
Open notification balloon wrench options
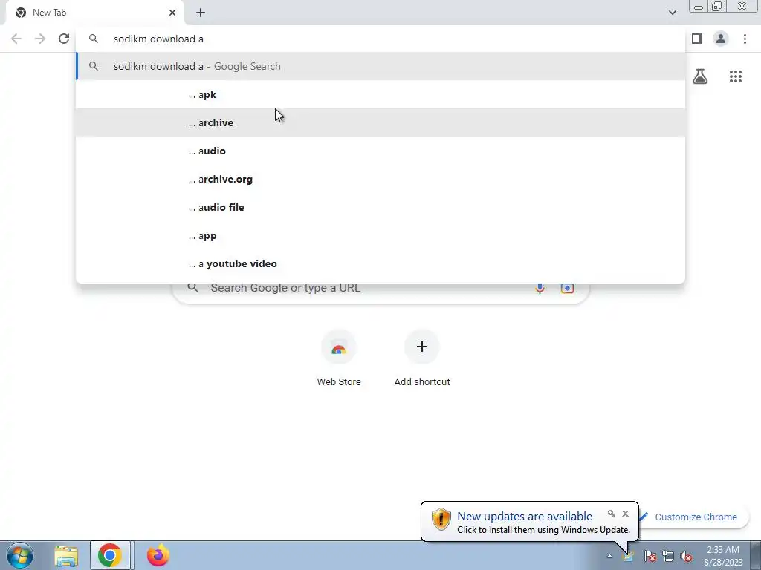coord(612,514)
